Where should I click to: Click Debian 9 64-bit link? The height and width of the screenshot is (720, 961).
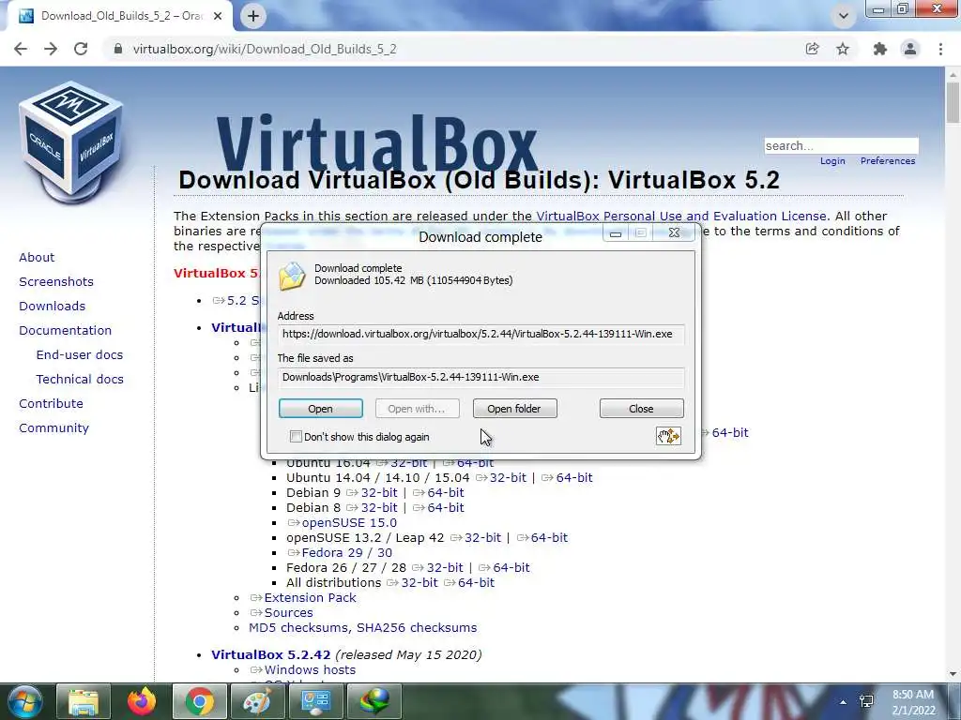[x=446, y=493]
